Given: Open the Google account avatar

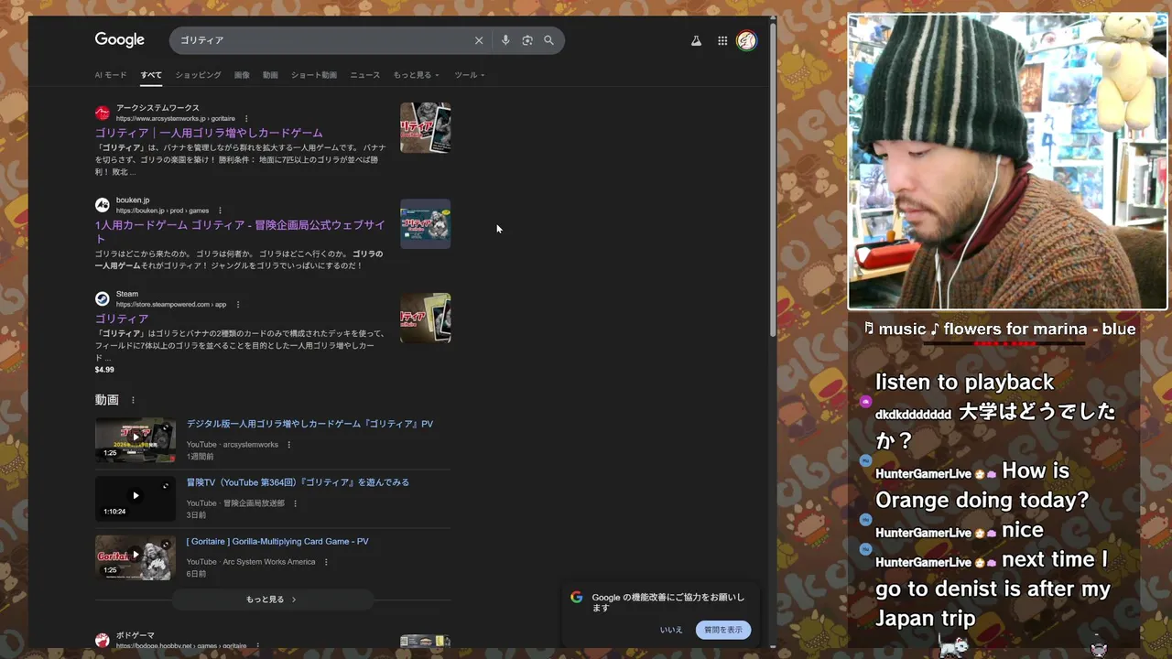Looking at the screenshot, I should [x=747, y=40].
